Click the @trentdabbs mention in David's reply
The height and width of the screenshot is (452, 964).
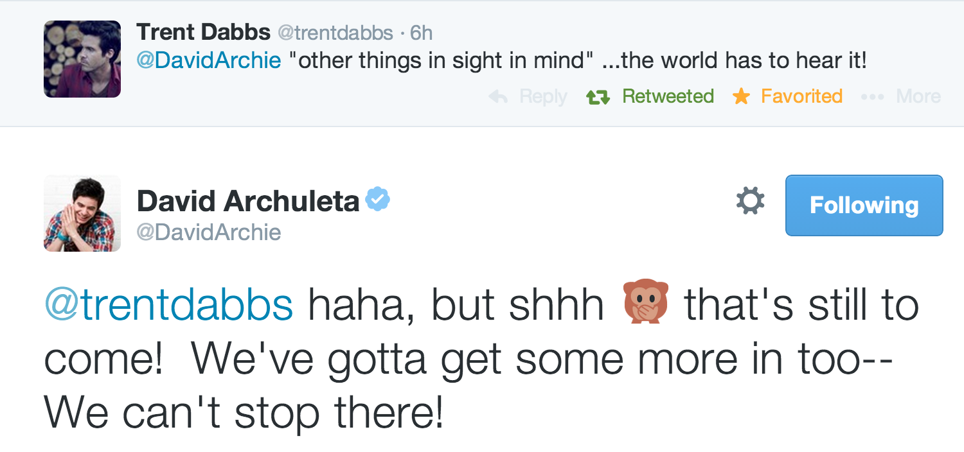pos(168,306)
